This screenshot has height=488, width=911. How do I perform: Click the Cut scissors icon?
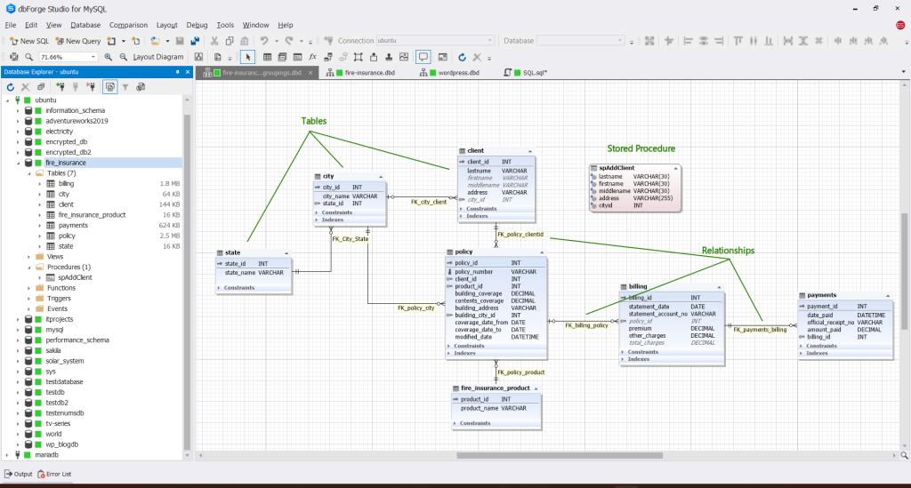[x=214, y=41]
